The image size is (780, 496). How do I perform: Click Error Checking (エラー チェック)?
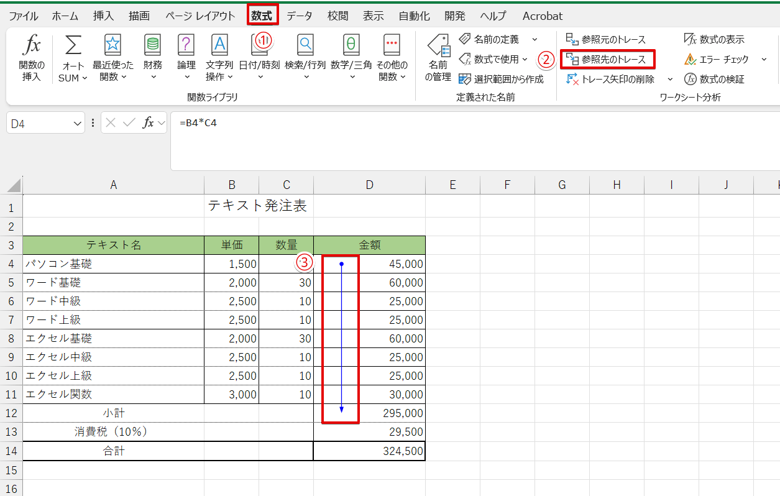[717, 59]
